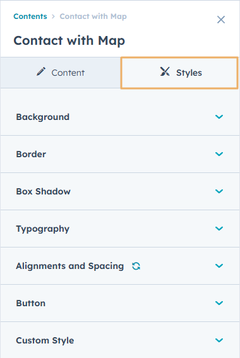
Task: Click the breadcrumb separator arrow icon
Action: pyautogui.click(x=53, y=16)
